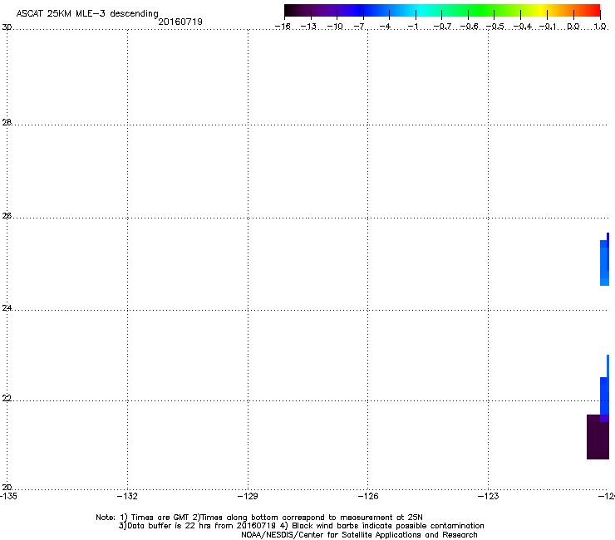Click the light blue data block near 25N
This screenshot has width=615, height=540.
pos(604,263)
